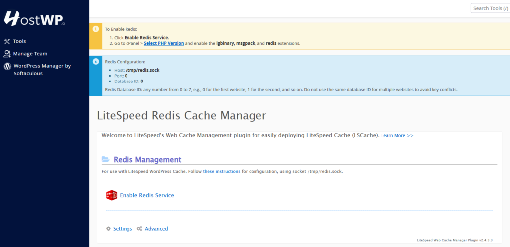Click the Redis Management folder icon
This screenshot has width=510, height=247.
click(106, 160)
